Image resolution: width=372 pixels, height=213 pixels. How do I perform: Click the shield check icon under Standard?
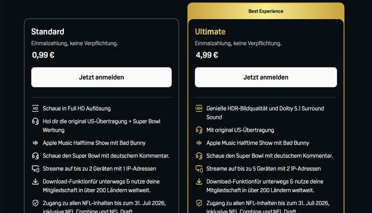[35, 203]
